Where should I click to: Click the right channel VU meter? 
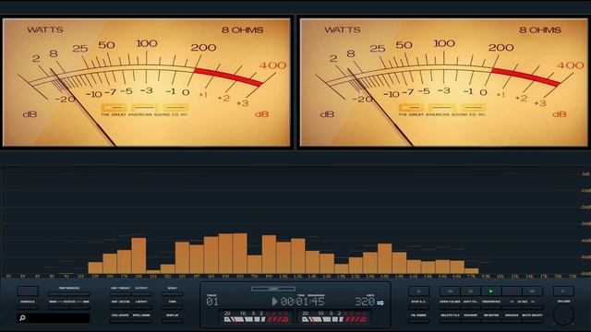(x=443, y=82)
